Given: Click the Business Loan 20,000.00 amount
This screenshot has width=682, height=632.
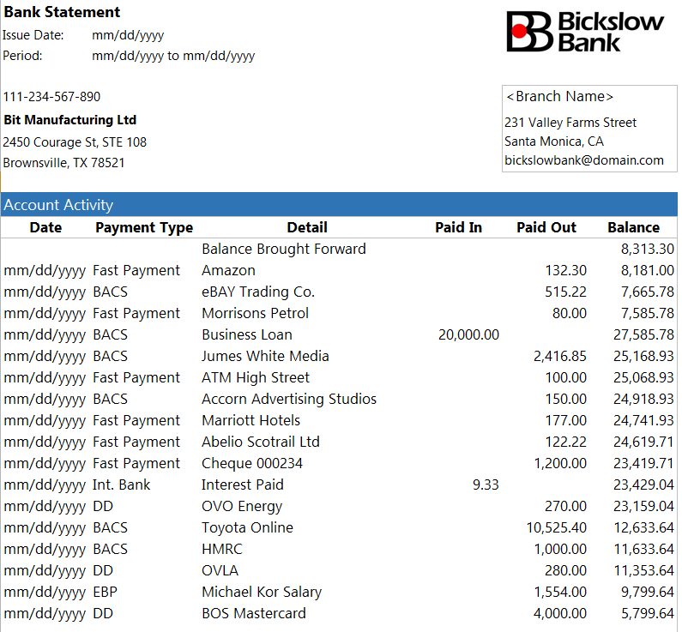Looking at the screenshot, I should pos(468,334).
